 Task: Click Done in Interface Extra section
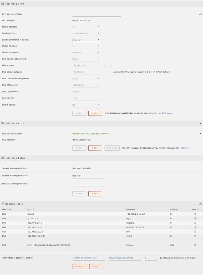[x=95, y=194]
